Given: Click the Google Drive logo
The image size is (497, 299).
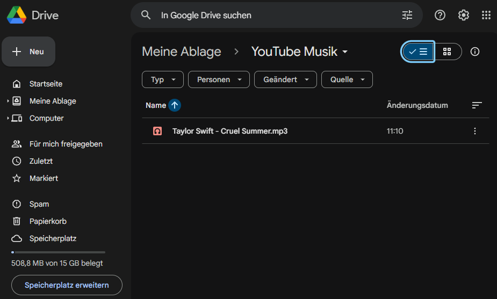Looking at the screenshot, I should 17,15.
